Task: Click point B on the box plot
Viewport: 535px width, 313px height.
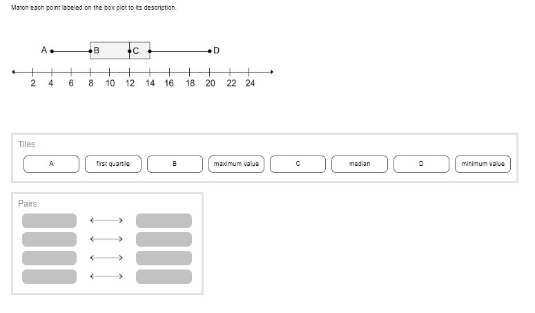Action: pos(90,50)
